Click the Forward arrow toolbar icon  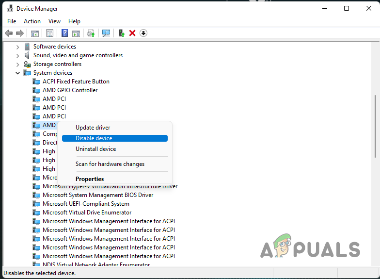(x=19, y=33)
